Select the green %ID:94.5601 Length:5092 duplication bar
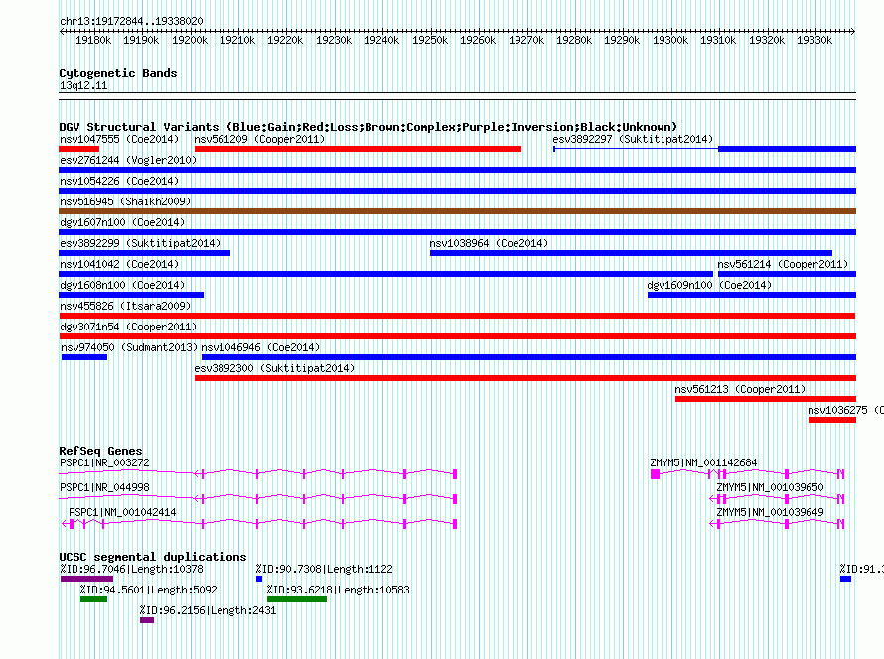The height and width of the screenshot is (659, 884). 93,599
